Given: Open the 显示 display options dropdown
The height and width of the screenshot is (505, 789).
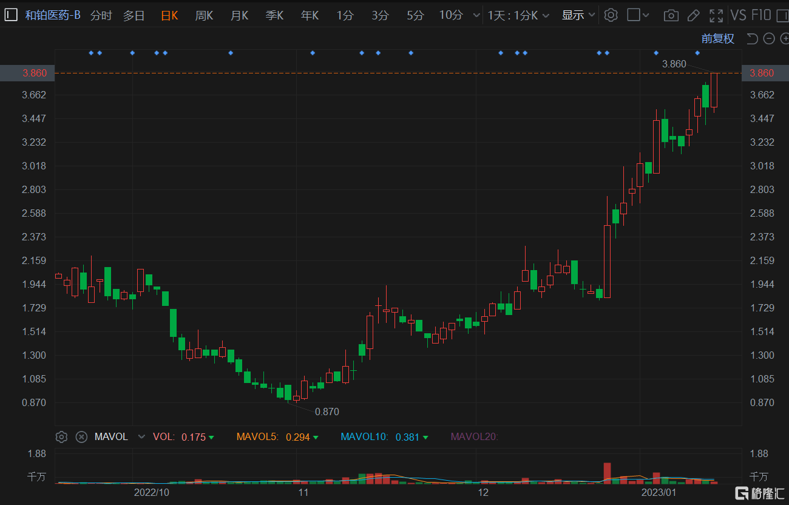Looking at the screenshot, I should pyautogui.click(x=577, y=15).
